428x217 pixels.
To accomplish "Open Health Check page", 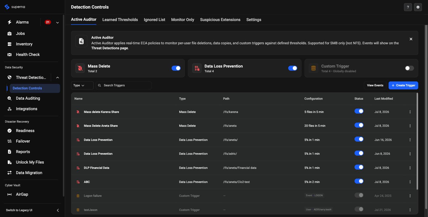I will [x=28, y=55].
